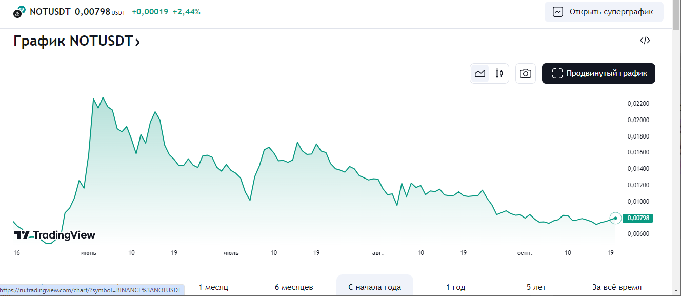This screenshot has height=296, width=681.
Task: Click the current price label 0,00798
Action: pyautogui.click(x=638, y=218)
